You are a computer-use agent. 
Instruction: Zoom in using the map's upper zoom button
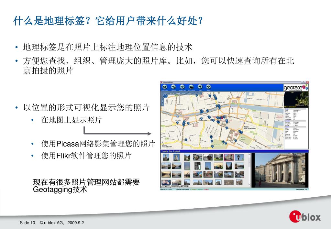click(x=162, y=101)
